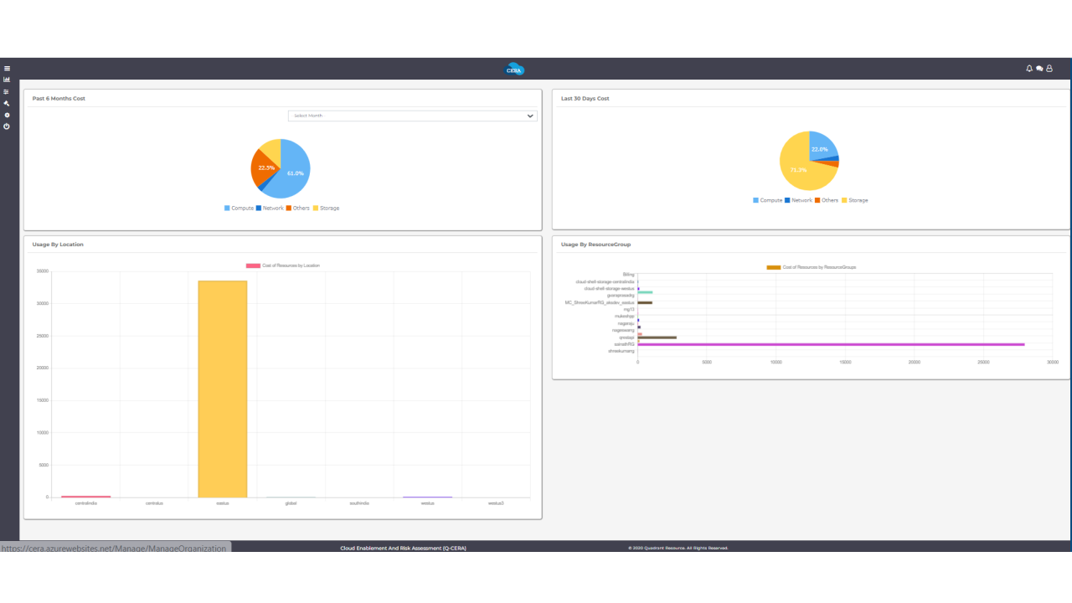
Task: Toggle Others legend in Last 30 Days chart
Action: click(x=826, y=200)
